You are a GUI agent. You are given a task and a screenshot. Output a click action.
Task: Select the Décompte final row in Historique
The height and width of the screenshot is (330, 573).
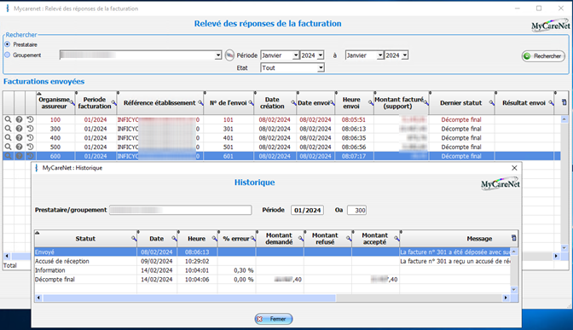point(272,279)
